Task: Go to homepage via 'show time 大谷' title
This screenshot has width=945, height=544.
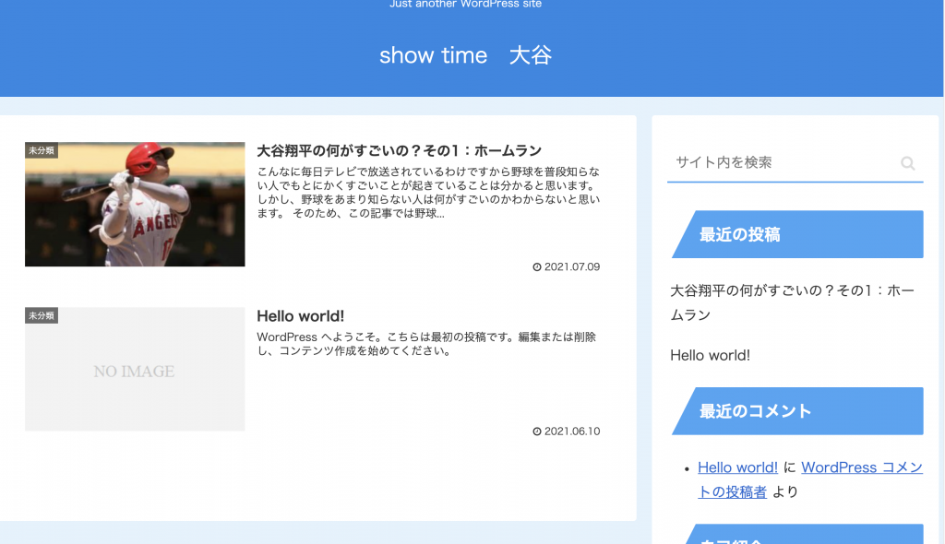Action: (x=465, y=55)
